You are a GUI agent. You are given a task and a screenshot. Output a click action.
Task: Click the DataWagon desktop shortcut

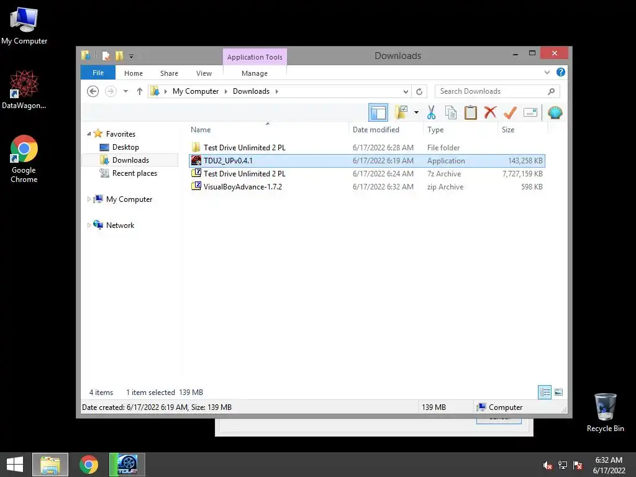point(24,89)
